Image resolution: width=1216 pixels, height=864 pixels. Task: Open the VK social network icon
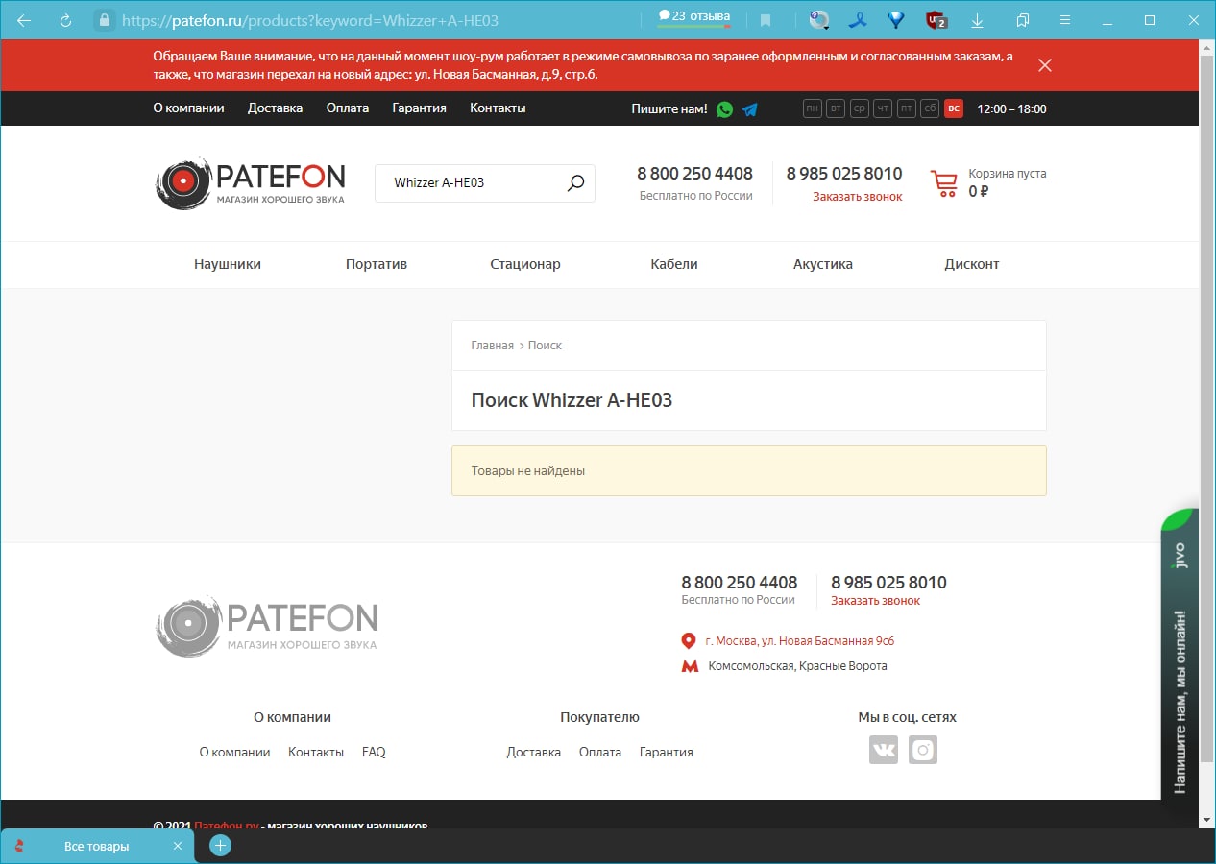[x=884, y=750]
